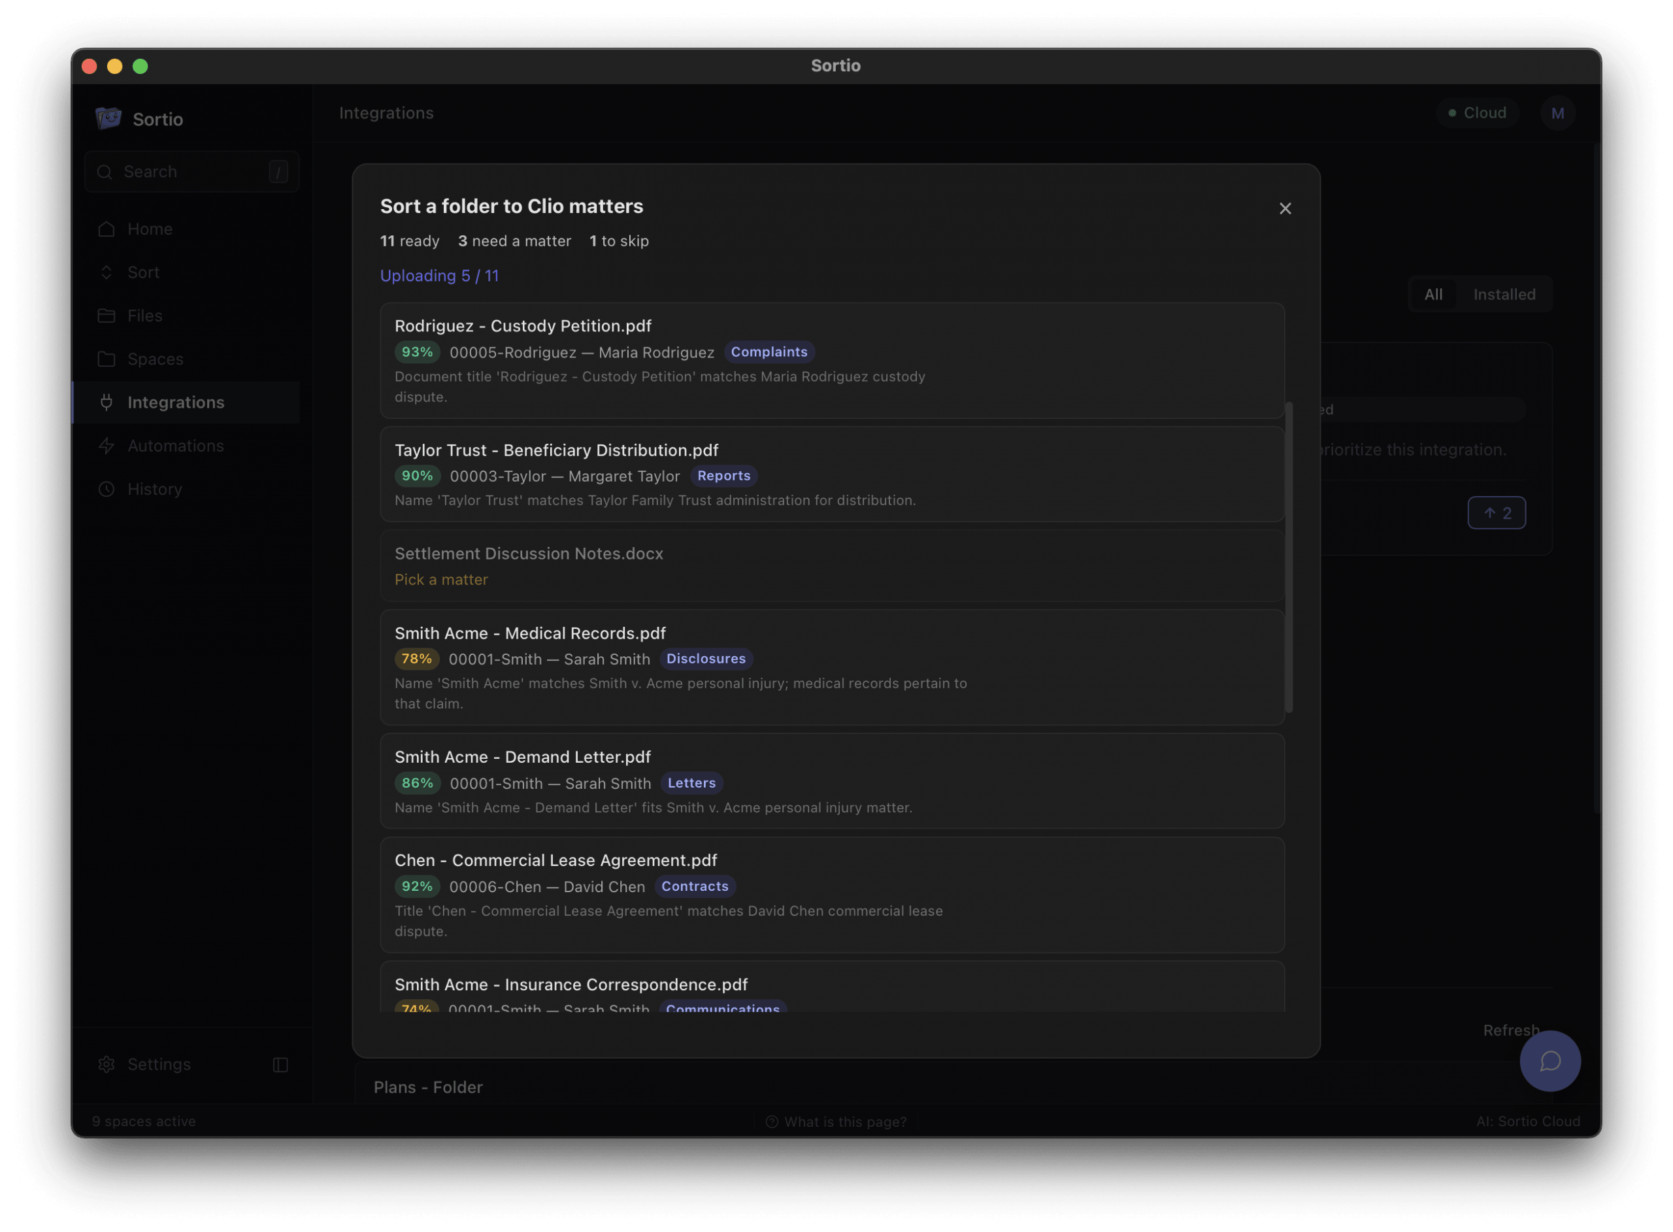The height and width of the screenshot is (1232, 1673).
Task: Select Rodriguez - Custody Petition.pdf row
Action: pyautogui.click(x=832, y=360)
